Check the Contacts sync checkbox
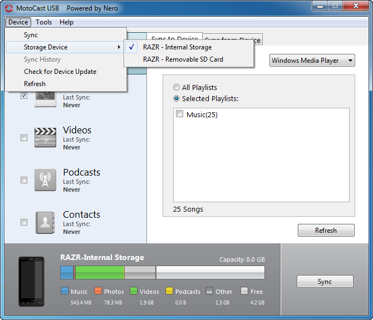Image resolution: width=373 pixels, height=320 pixels. 24,222
